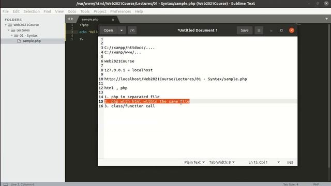Go to next tab with right arrow

72,19
